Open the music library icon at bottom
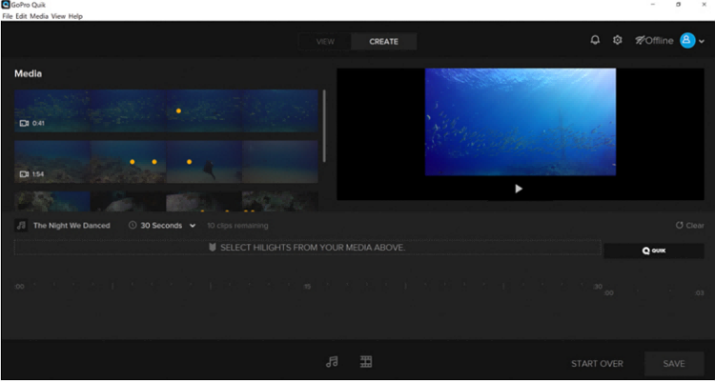Viewport: 715px width, 382px height. coord(332,362)
